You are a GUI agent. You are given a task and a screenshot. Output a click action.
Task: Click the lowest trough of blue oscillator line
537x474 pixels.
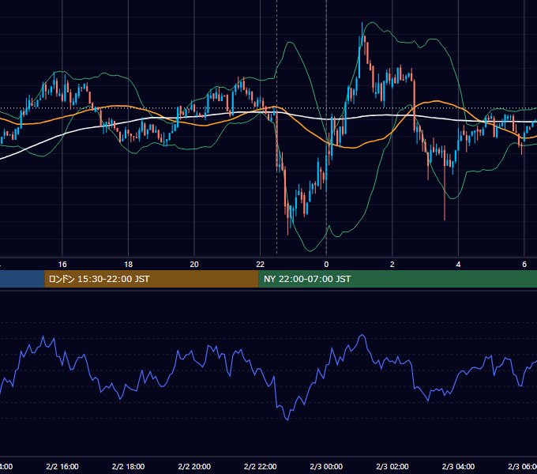tap(287, 419)
